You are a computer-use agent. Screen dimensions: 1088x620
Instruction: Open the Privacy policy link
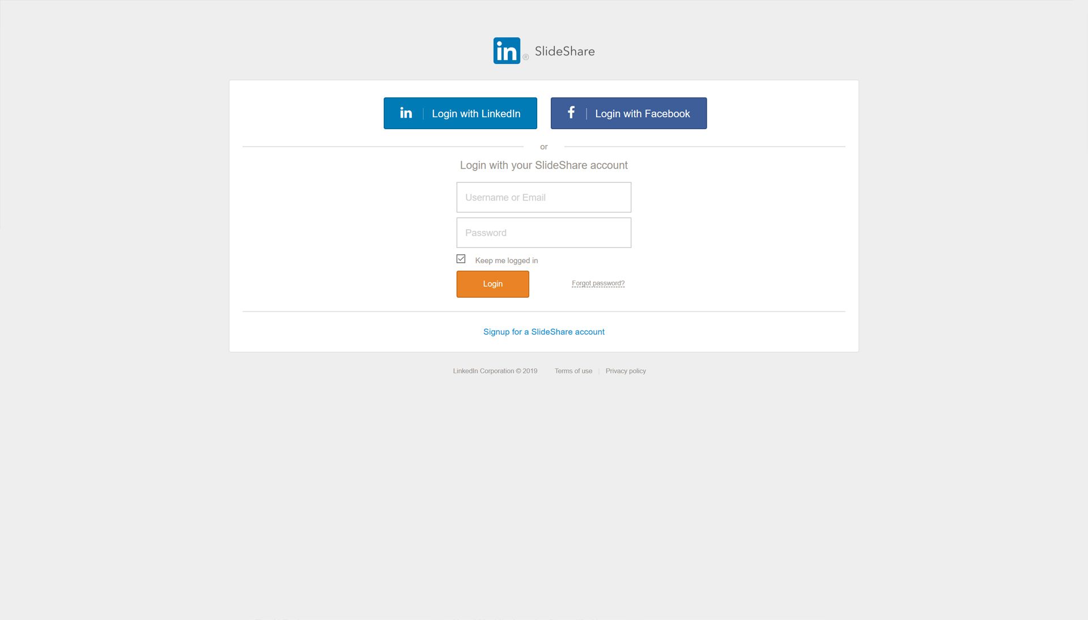click(626, 371)
